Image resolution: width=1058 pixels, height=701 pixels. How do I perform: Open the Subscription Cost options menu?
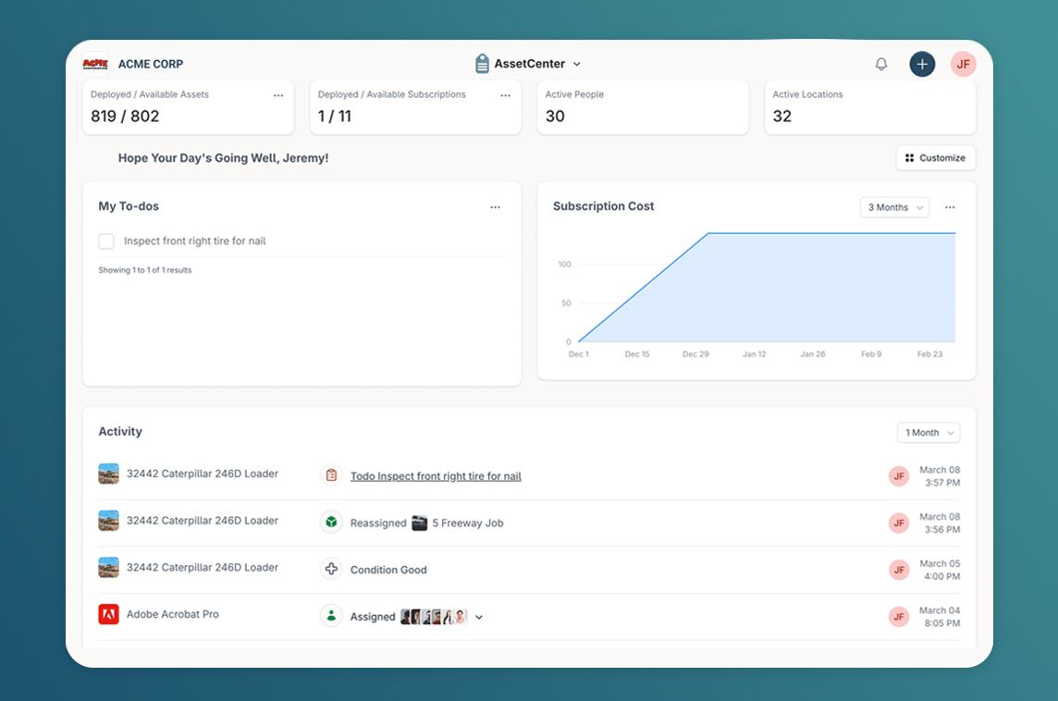coord(950,207)
